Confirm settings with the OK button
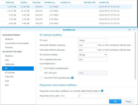138x105 pixels. (115, 101)
